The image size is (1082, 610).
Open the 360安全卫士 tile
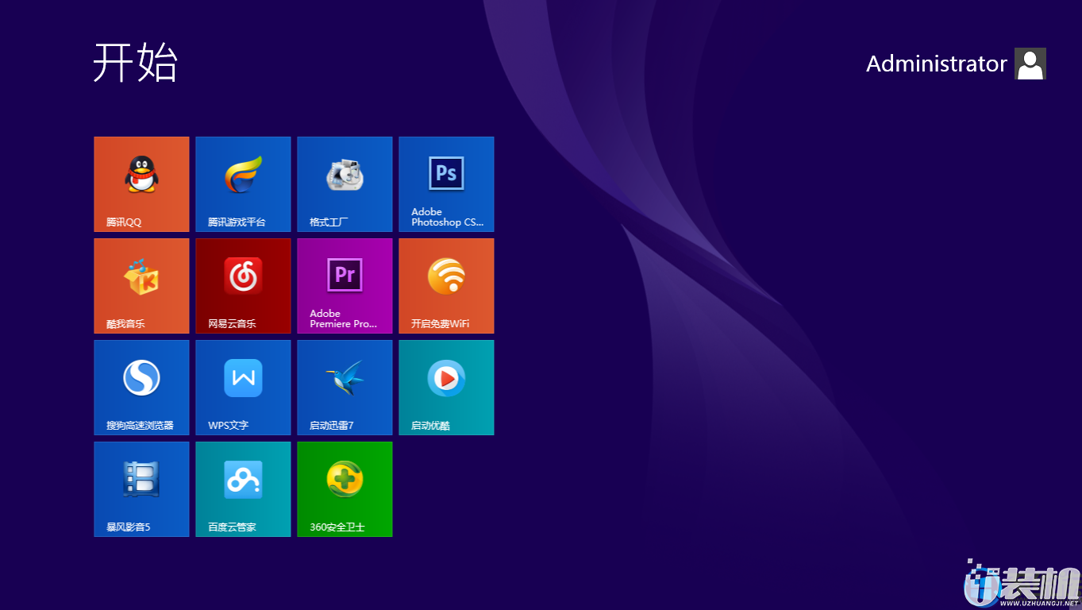point(345,489)
